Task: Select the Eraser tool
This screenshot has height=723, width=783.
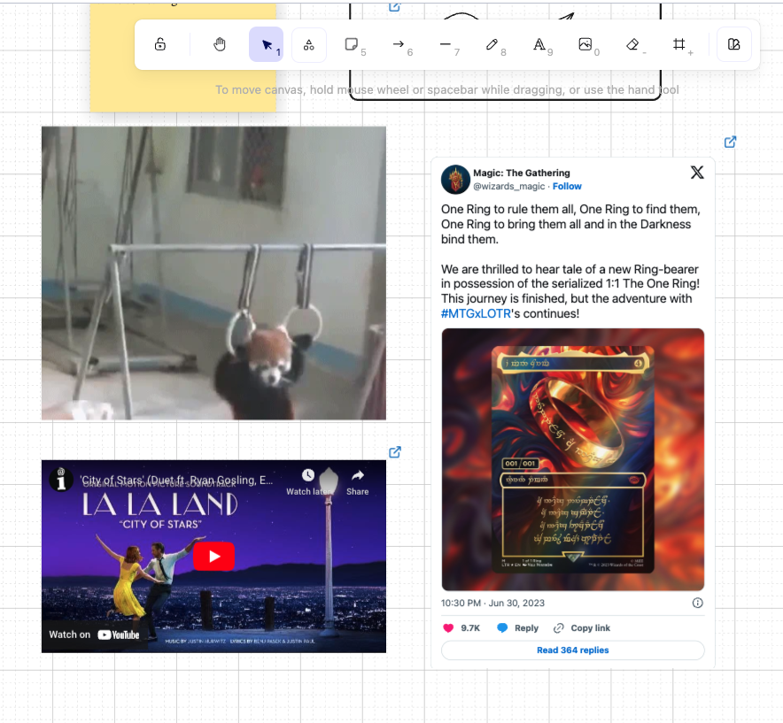Action: (632, 44)
